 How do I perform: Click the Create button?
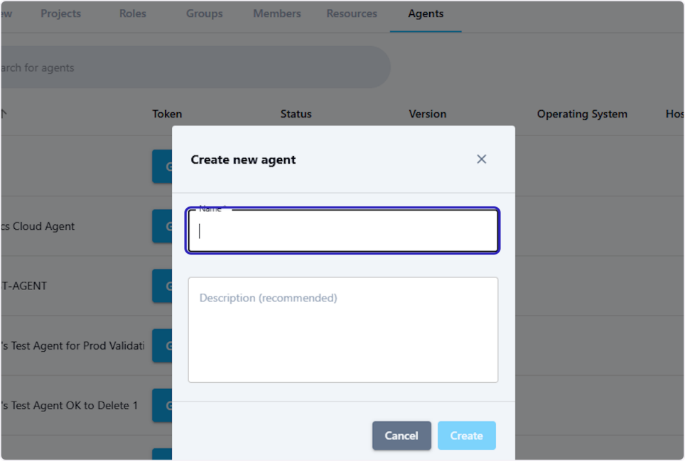467,435
